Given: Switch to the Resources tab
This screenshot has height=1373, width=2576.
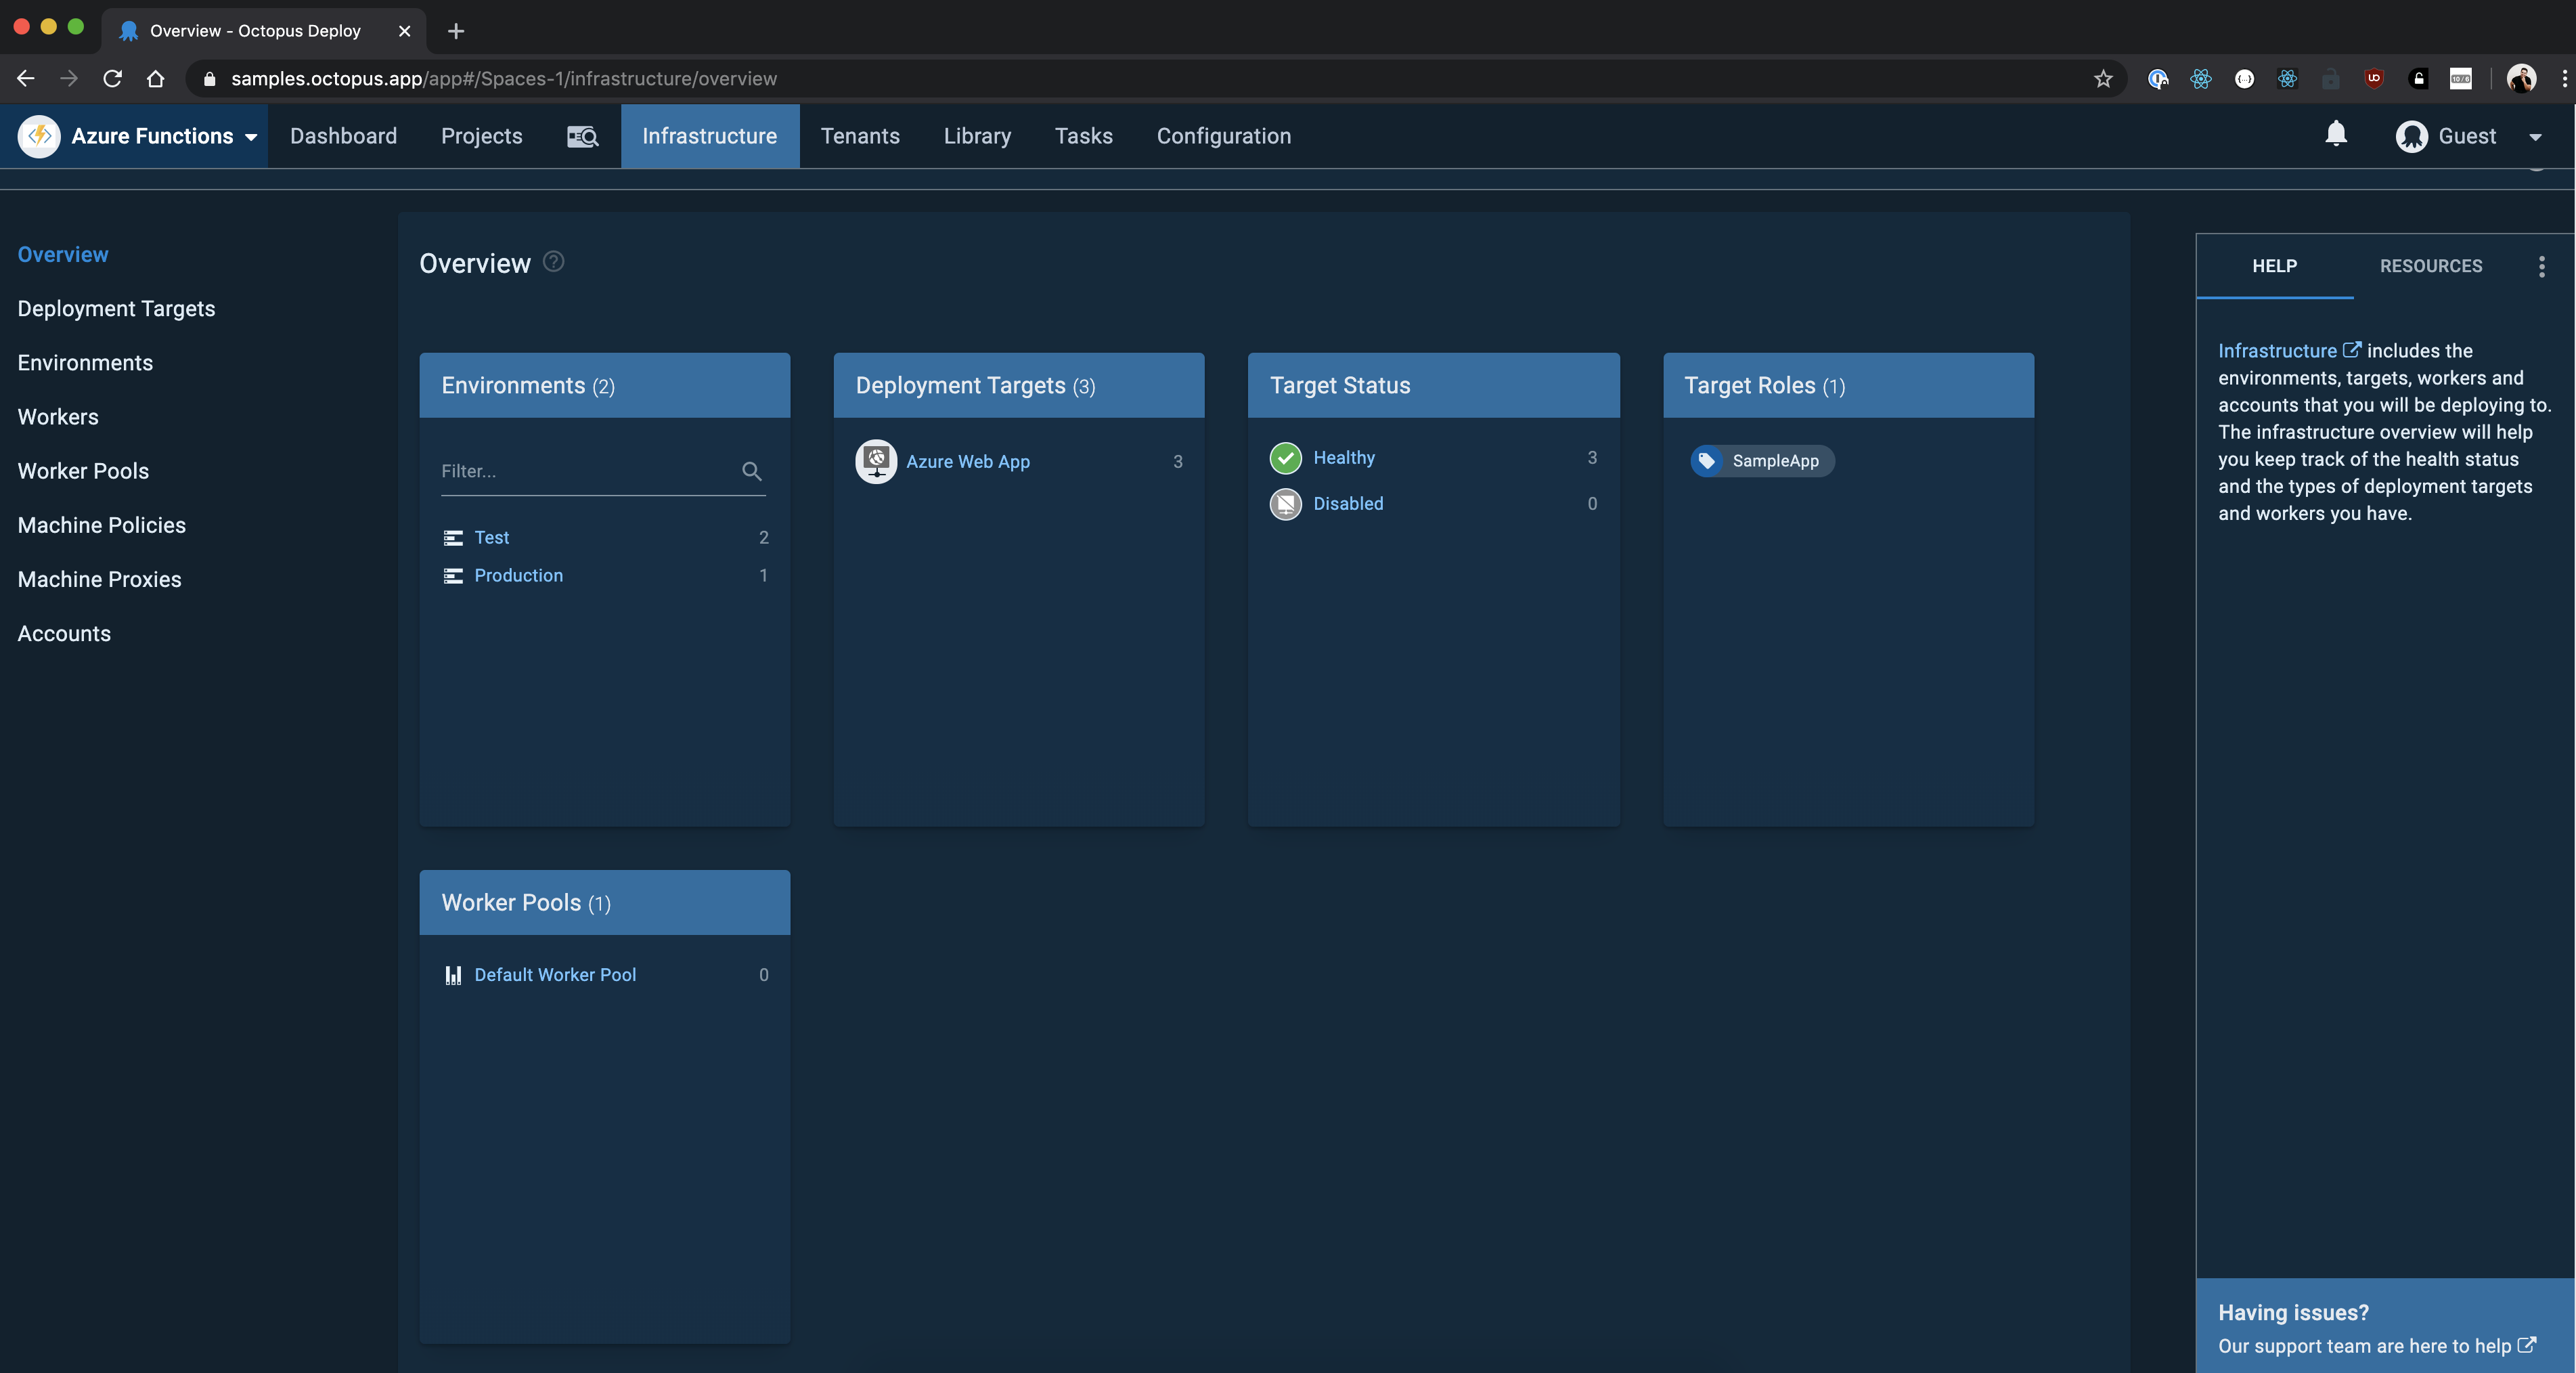Looking at the screenshot, I should (2430, 266).
